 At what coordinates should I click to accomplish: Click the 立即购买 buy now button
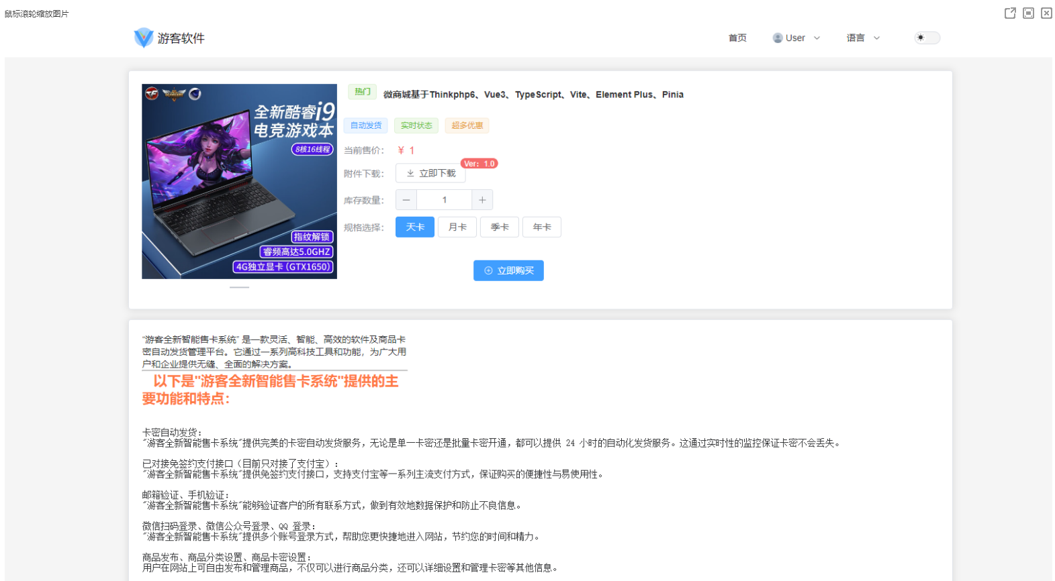[x=508, y=270]
